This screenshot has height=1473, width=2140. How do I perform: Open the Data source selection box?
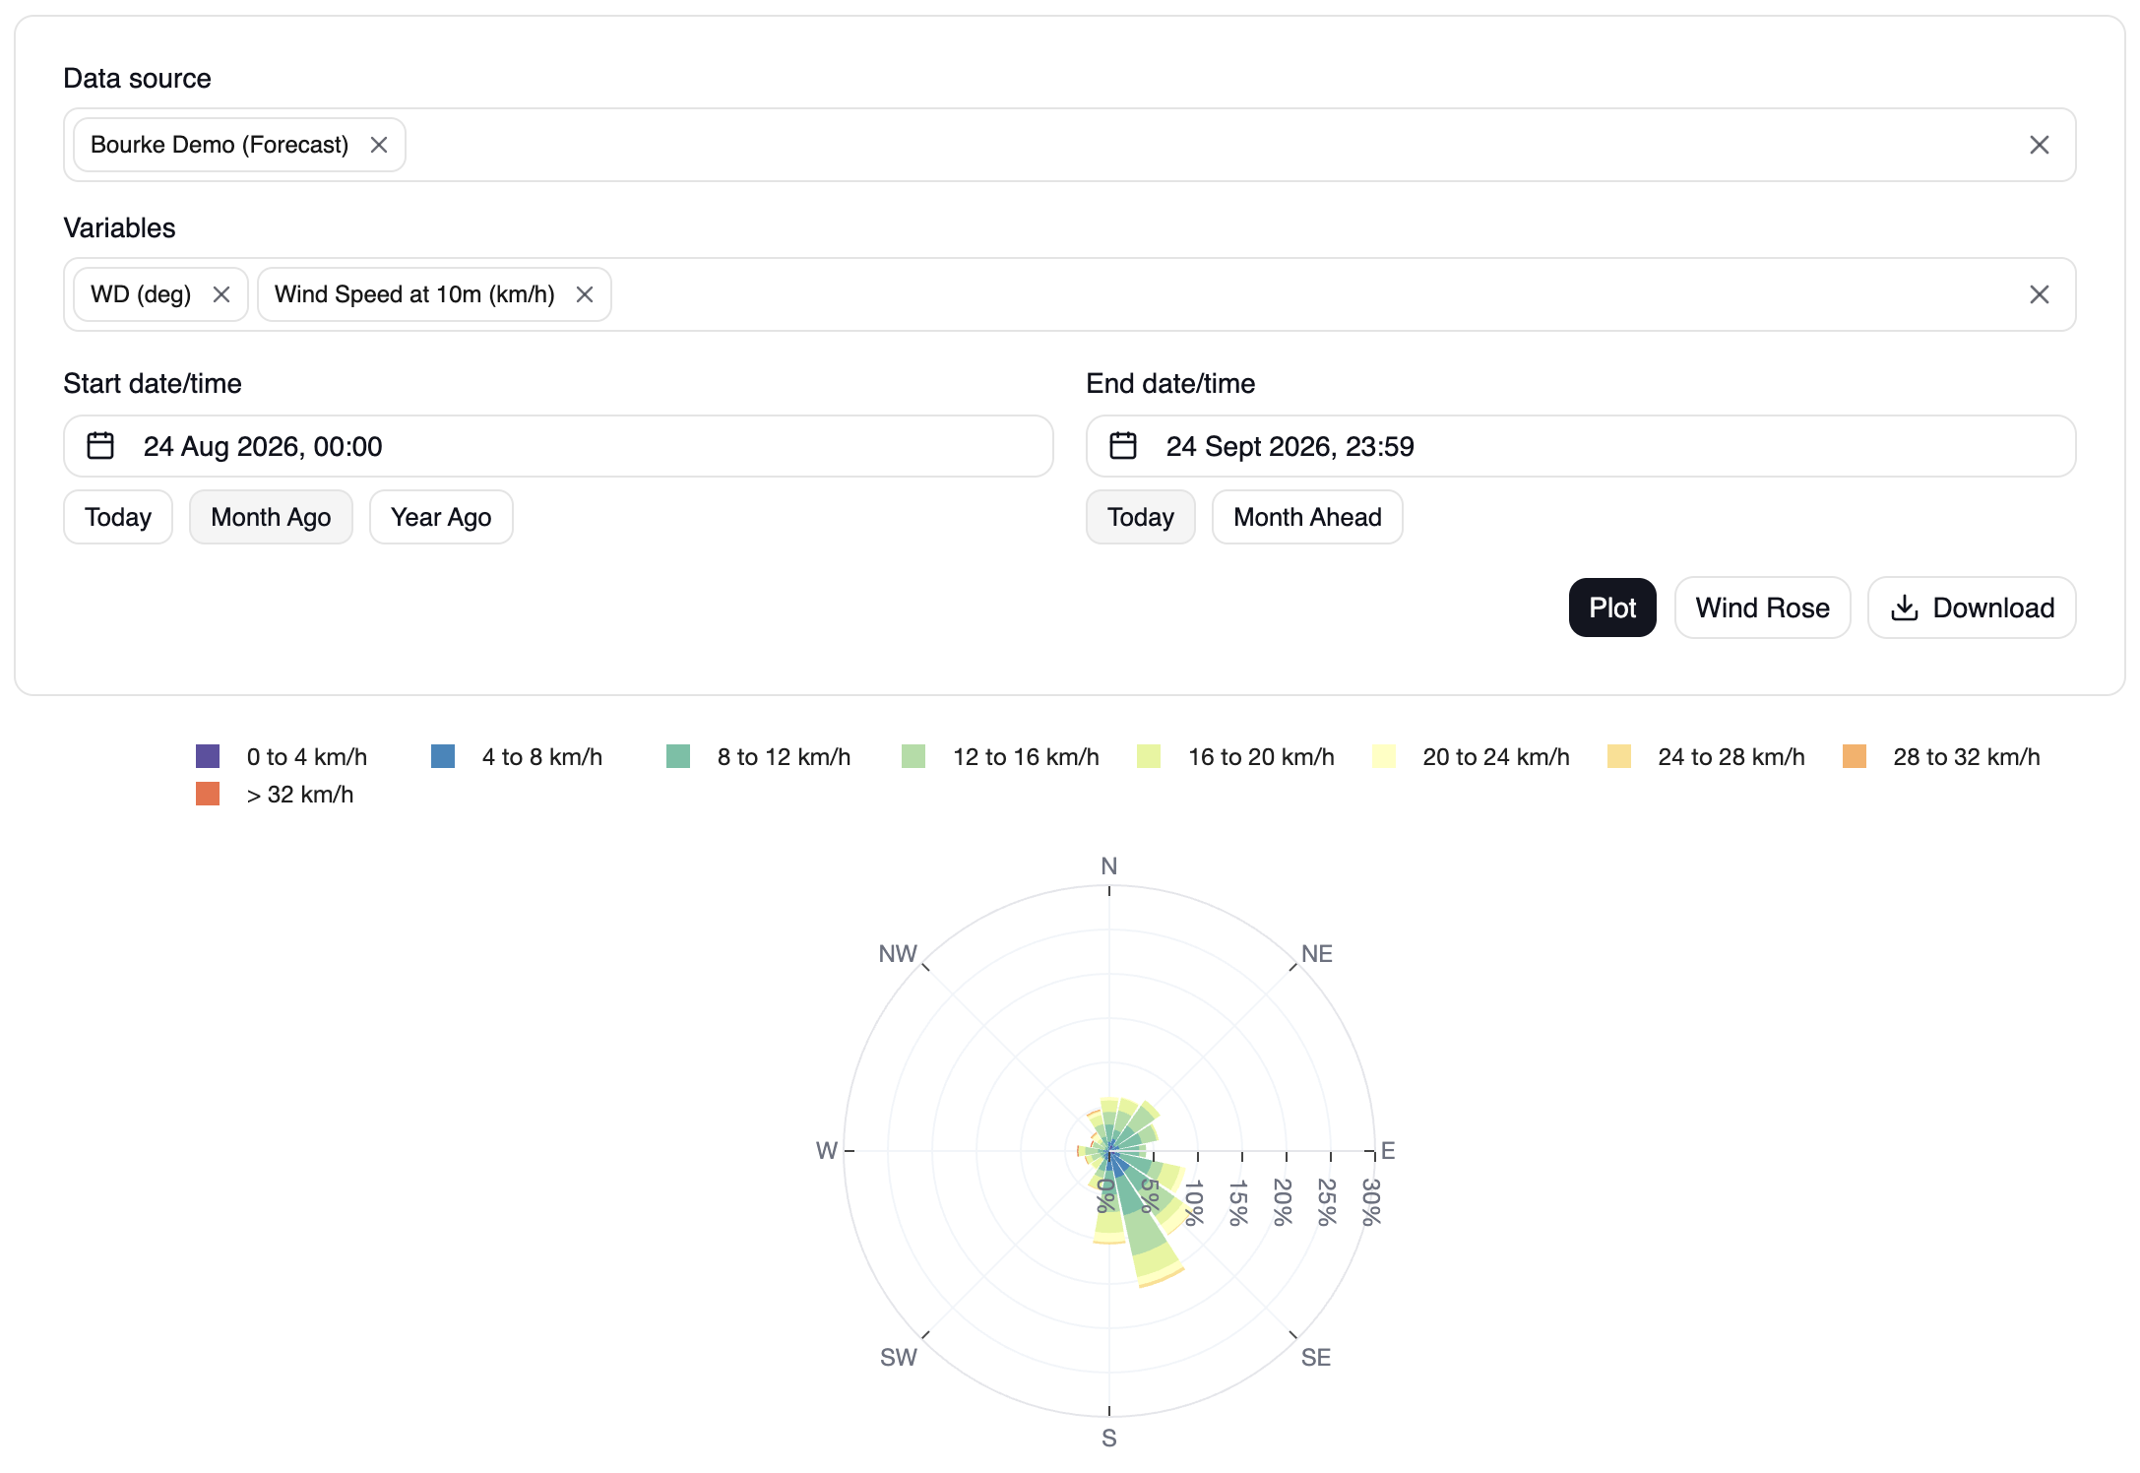1070,145
